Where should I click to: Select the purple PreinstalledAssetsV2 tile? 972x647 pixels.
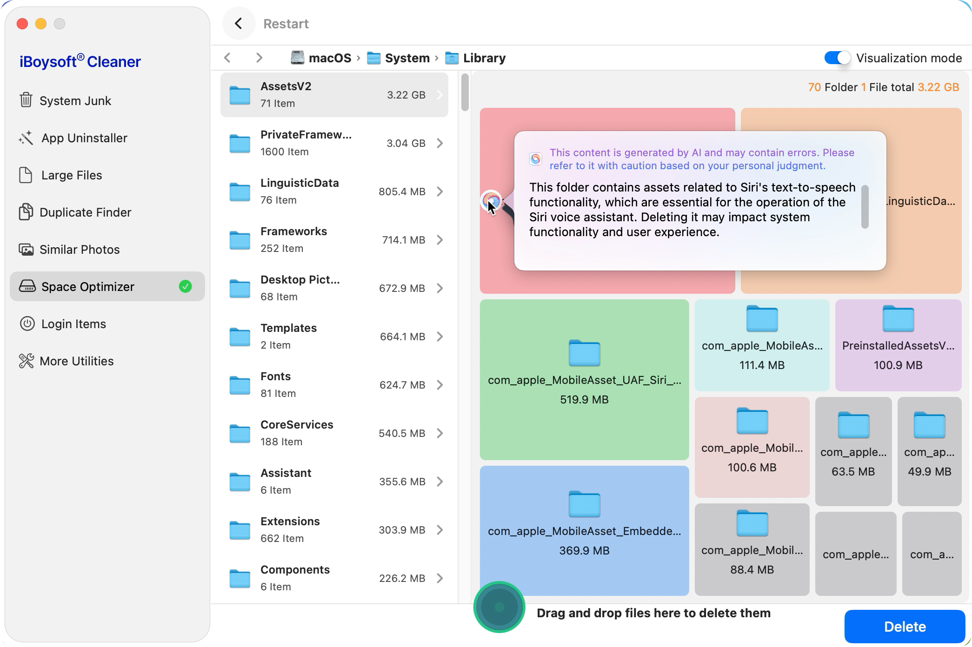(x=898, y=345)
